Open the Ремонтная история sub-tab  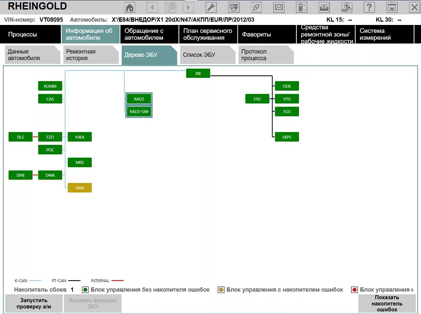(91, 55)
